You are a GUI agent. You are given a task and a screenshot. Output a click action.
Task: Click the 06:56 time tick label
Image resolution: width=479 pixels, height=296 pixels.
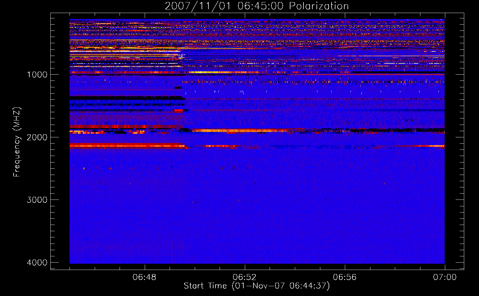tap(345, 277)
